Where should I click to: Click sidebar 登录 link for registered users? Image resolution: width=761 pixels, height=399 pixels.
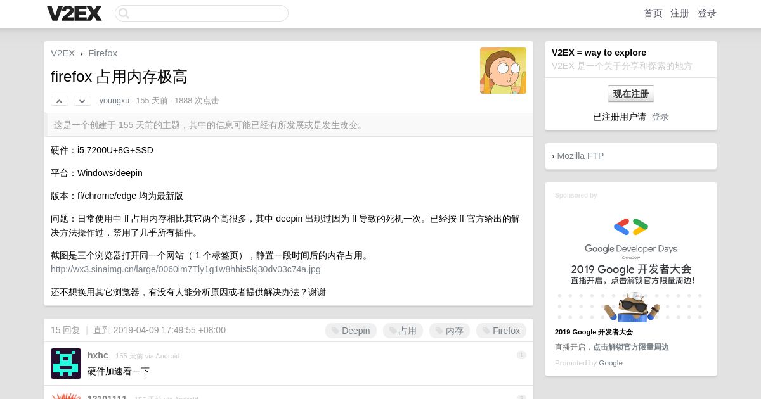[660, 117]
